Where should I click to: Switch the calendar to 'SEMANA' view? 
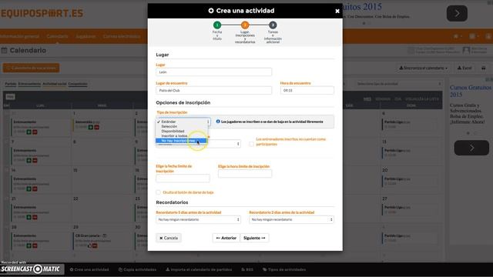coord(383,99)
